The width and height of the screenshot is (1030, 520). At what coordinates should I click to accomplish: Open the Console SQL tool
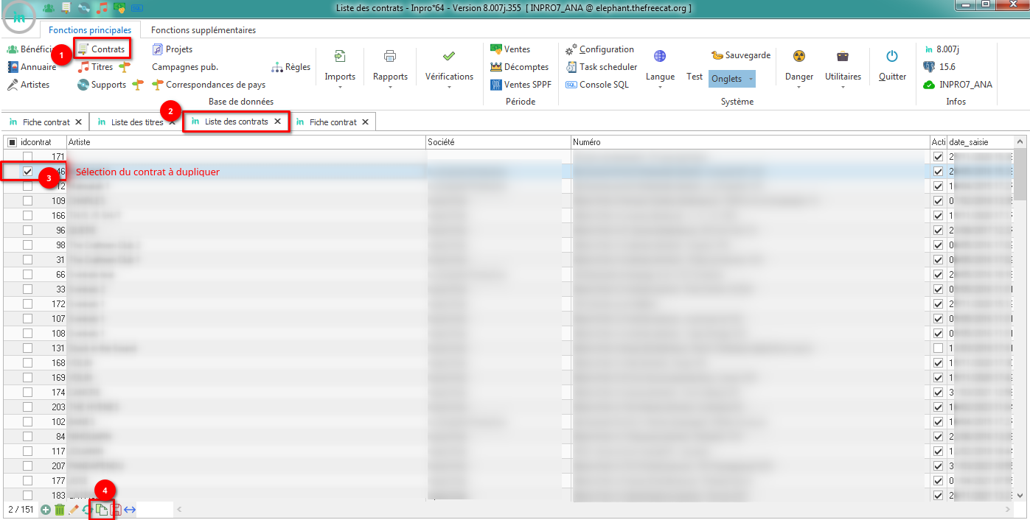point(597,85)
